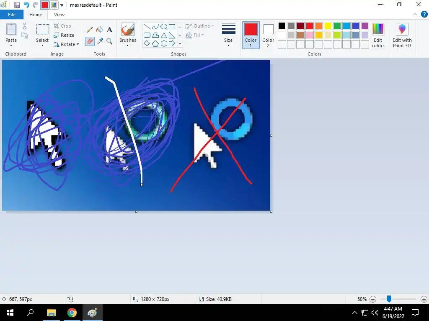429x321 pixels.
Task: Collapse the ribbon with the chevron
Action: pyautogui.click(x=415, y=15)
